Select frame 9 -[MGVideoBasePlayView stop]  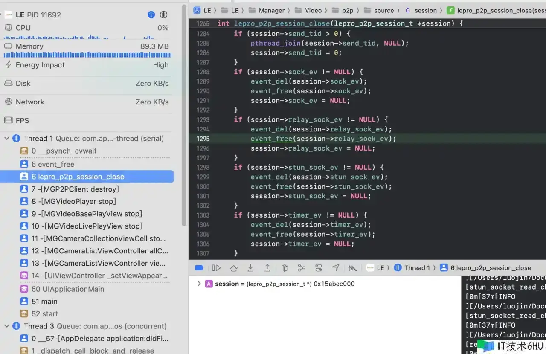tap(87, 214)
